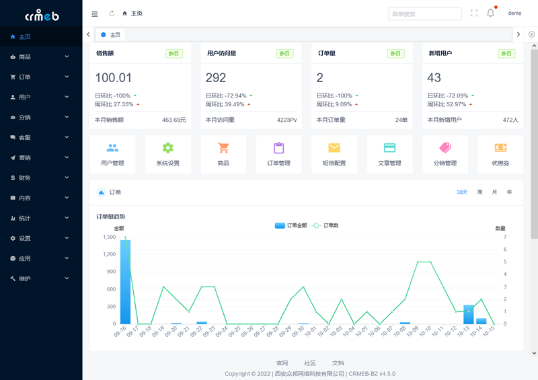This screenshot has height=380, width=538.
Task: Switch chart range to 周 tab
Action: point(479,192)
